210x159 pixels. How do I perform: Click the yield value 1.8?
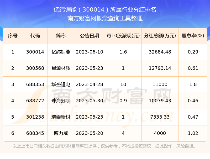(x=193, y=84)
